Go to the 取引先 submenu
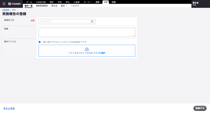Viewport: 210px width, 113px height. point(54,6)
